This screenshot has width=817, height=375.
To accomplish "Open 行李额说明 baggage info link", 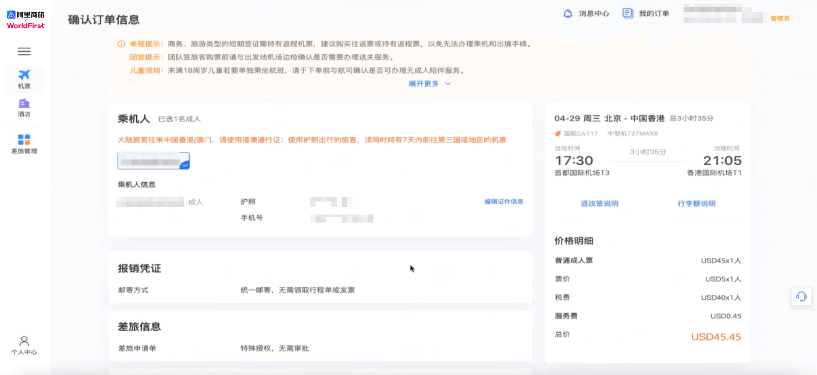I will (x=696, y=204).
